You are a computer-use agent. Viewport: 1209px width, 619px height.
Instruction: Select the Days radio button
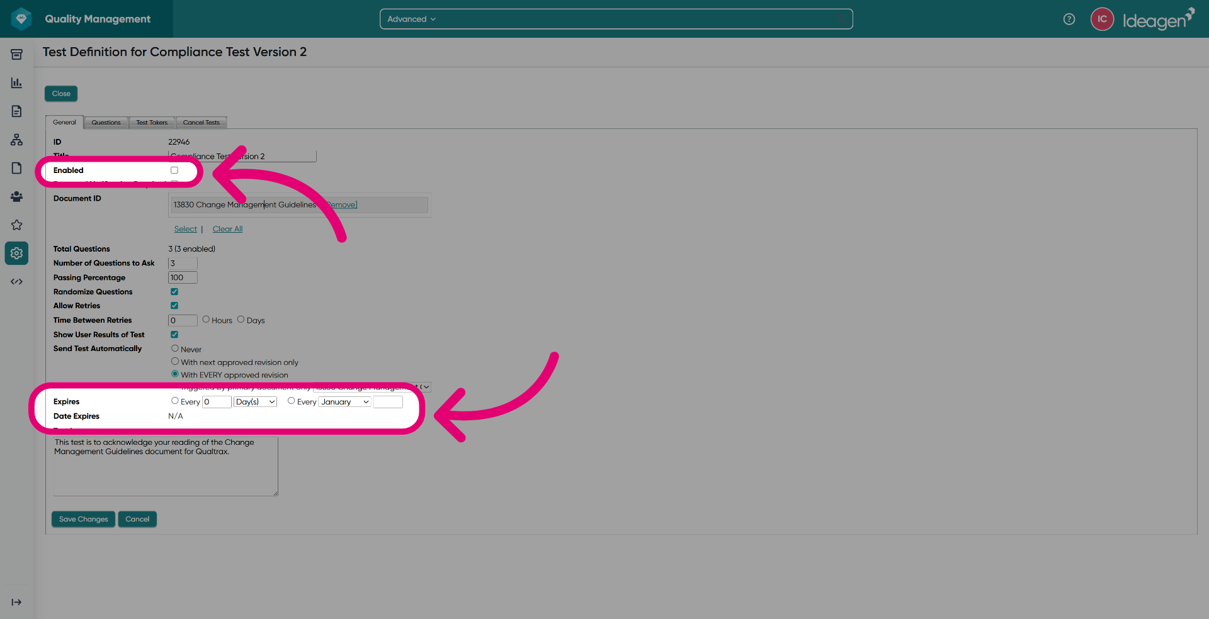click(241, 320)
